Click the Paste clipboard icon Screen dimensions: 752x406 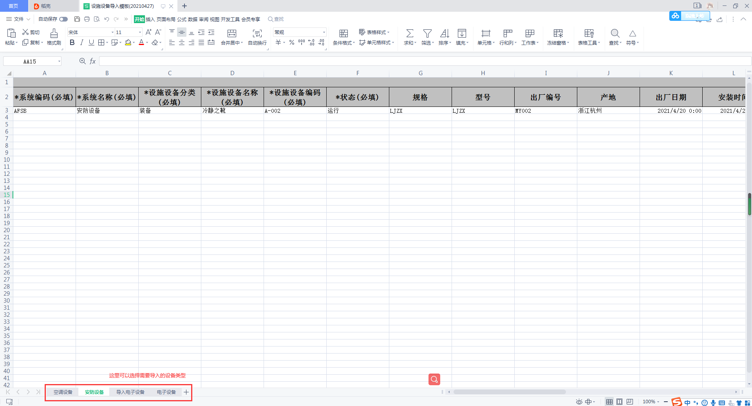pyautogui.click(x=11, y=33)
